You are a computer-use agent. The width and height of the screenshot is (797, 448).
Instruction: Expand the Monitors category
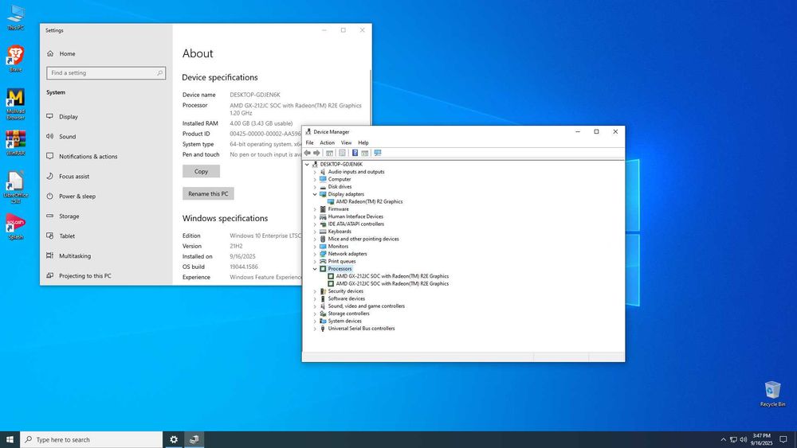(x=315, y=247)
